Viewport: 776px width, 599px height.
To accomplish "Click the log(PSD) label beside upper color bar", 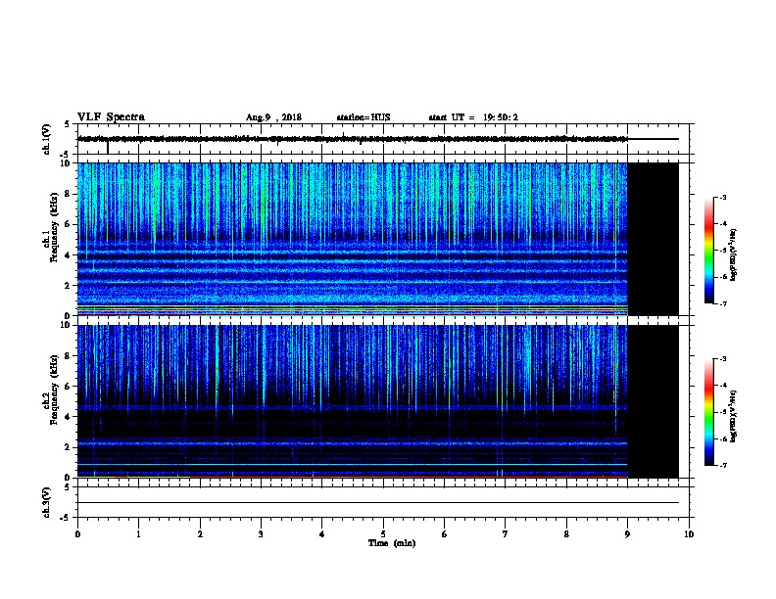I will (734, 254).
